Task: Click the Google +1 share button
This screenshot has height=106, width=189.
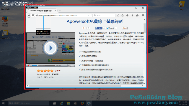Action: 84,28
